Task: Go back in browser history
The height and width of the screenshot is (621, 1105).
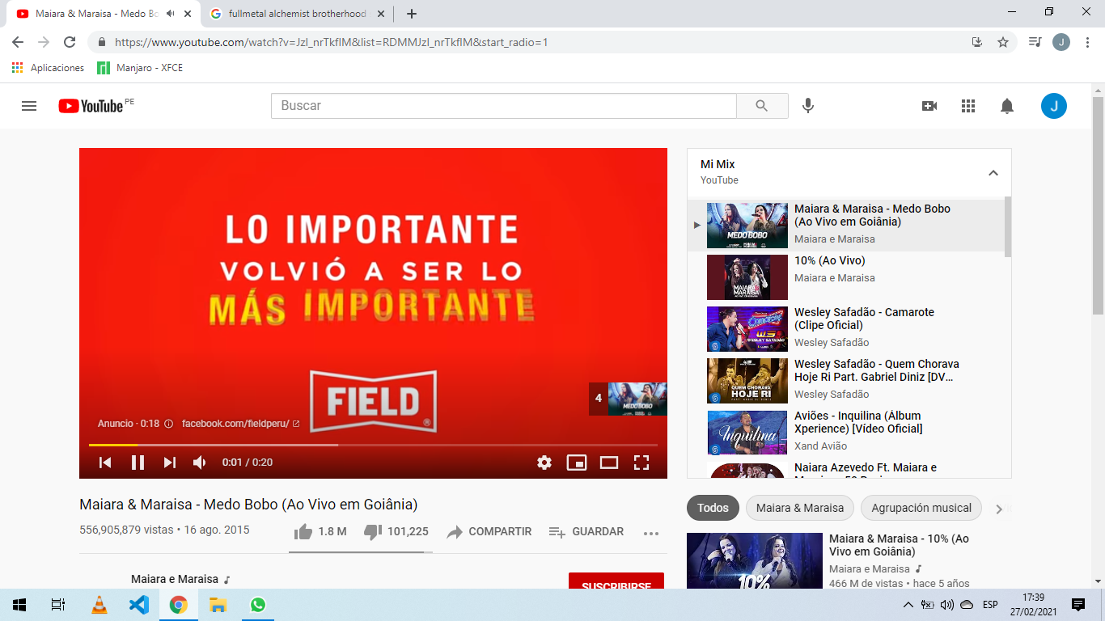Action: coord(18,42)
